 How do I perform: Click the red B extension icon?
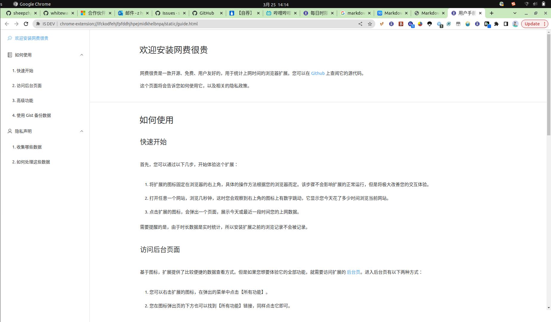[401, 24]
